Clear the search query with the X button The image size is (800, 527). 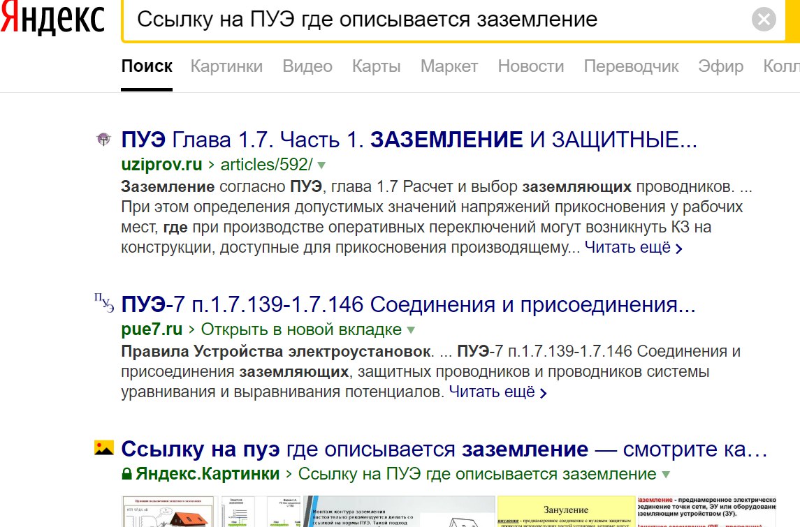click(764, 20)
